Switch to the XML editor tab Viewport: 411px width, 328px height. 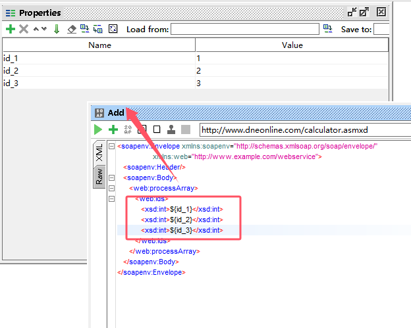[x=99, y=152]
